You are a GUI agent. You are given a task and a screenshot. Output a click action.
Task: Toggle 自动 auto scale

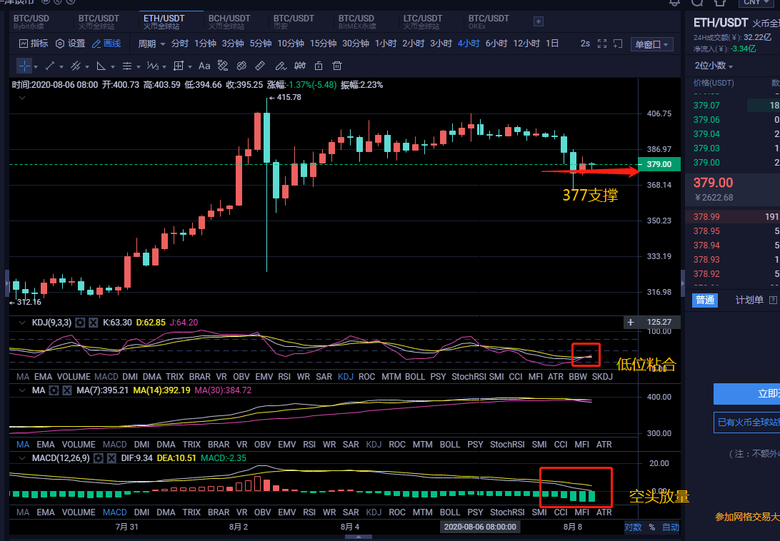[x=671, y=527]
